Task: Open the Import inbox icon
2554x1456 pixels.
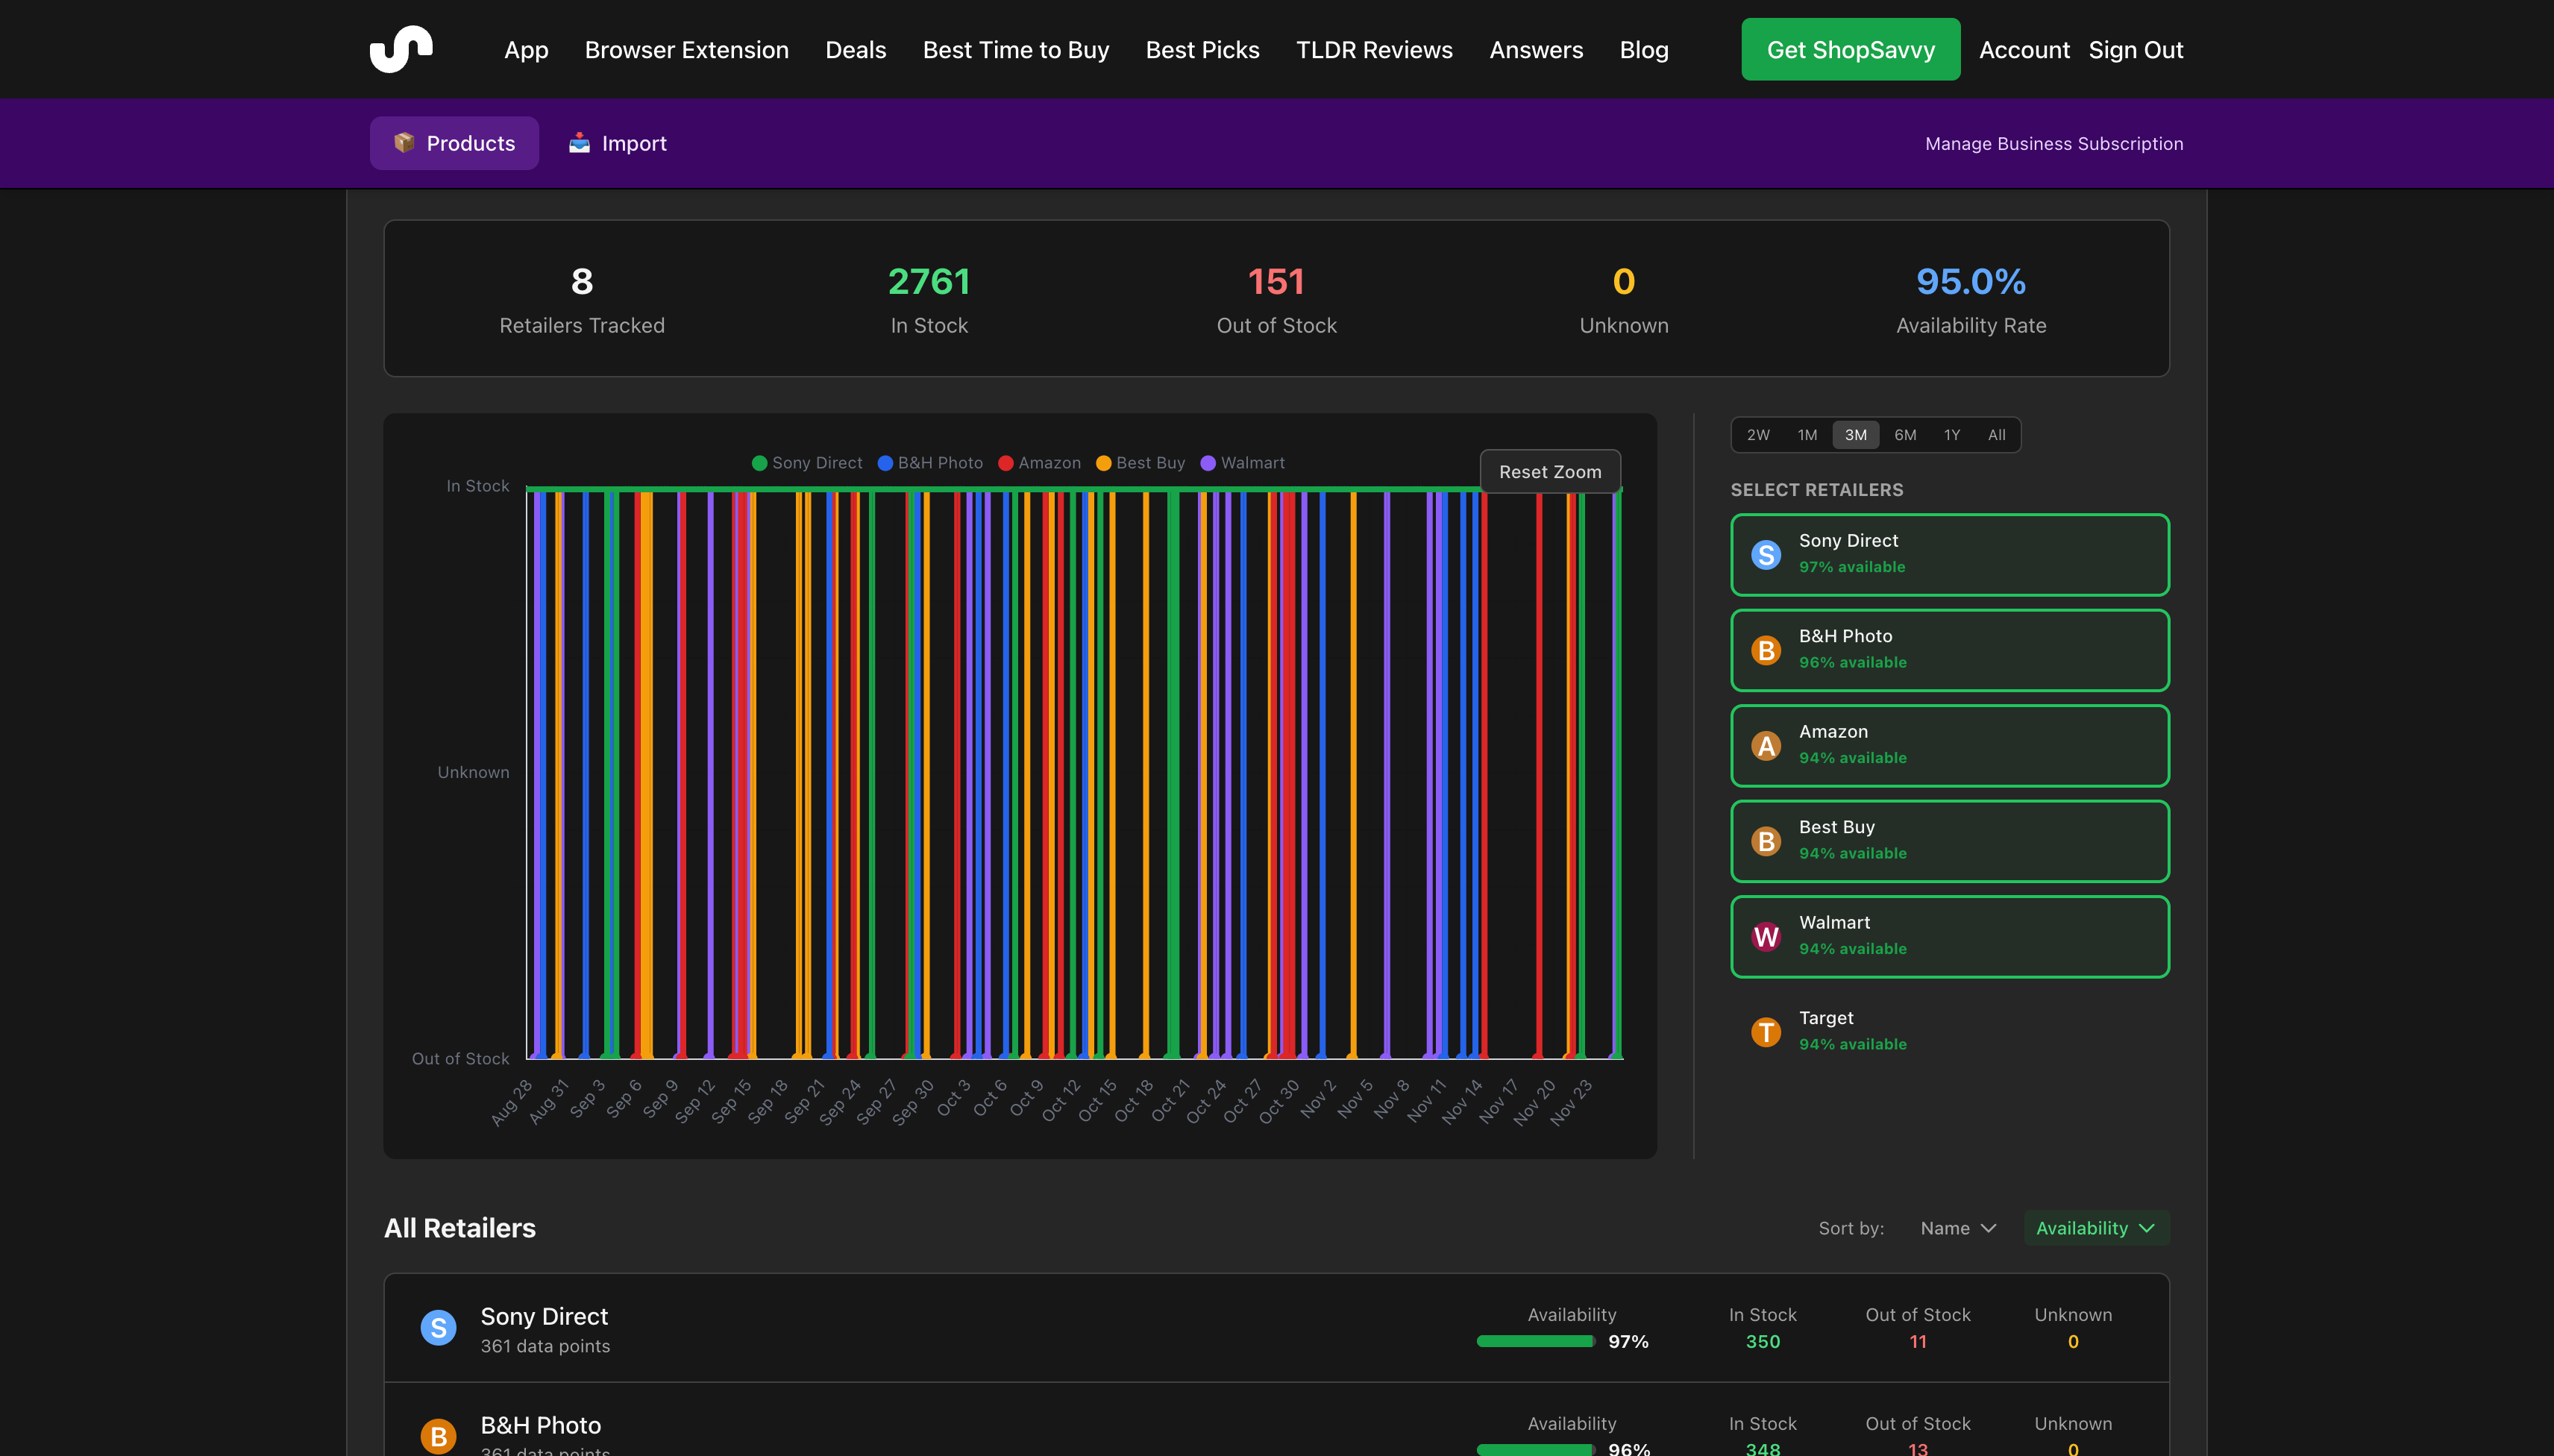Action: (580, 142)
